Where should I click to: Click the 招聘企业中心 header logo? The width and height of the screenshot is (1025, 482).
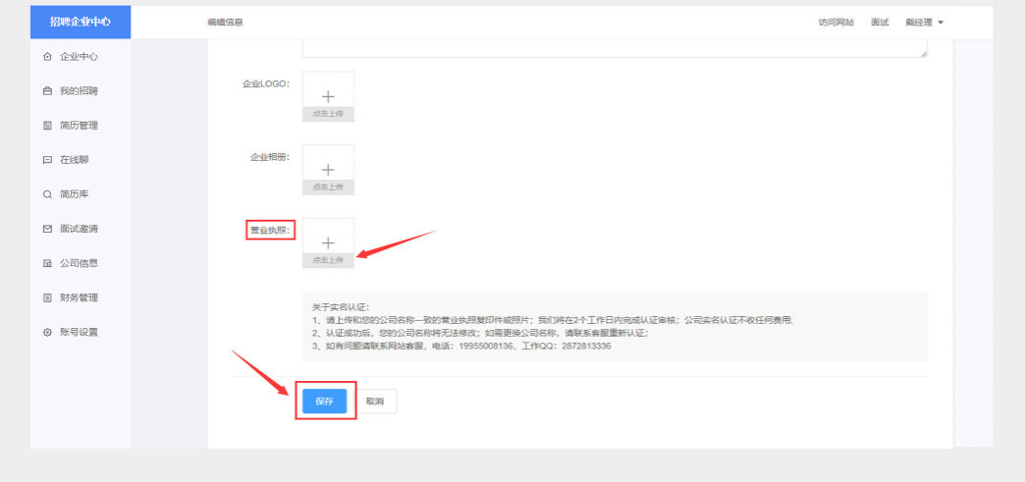click(81, 23)
